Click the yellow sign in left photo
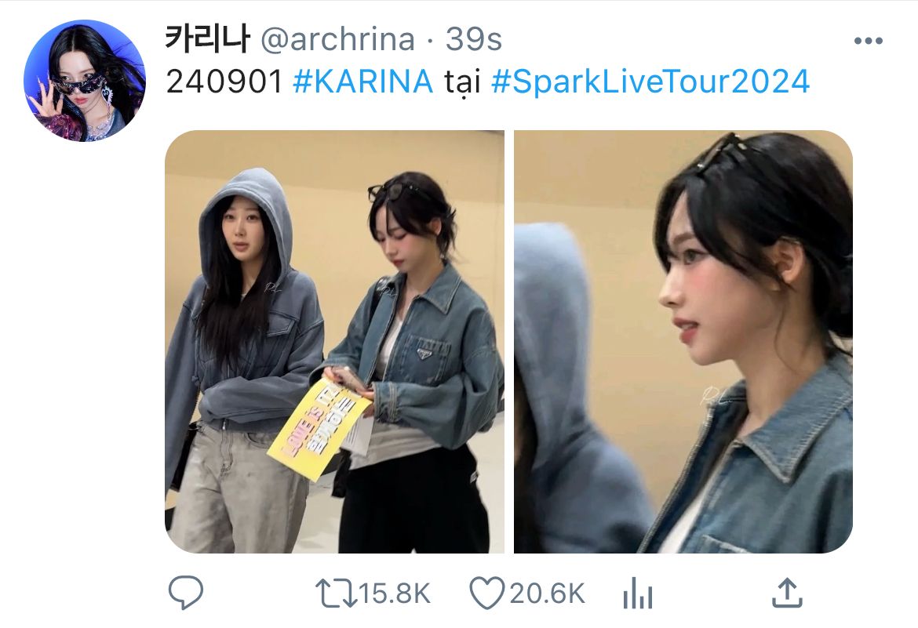918x628 pixels. coord(319,429)
